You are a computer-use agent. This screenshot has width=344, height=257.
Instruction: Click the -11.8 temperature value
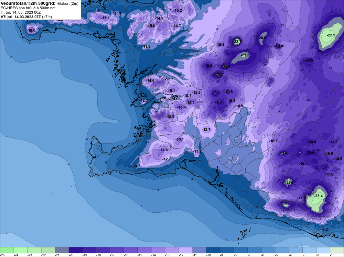point(146,46)
